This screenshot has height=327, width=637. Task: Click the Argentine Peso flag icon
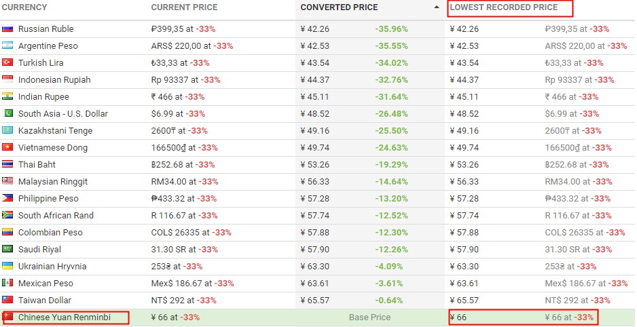pyautogui.click(x=7, y=46)
